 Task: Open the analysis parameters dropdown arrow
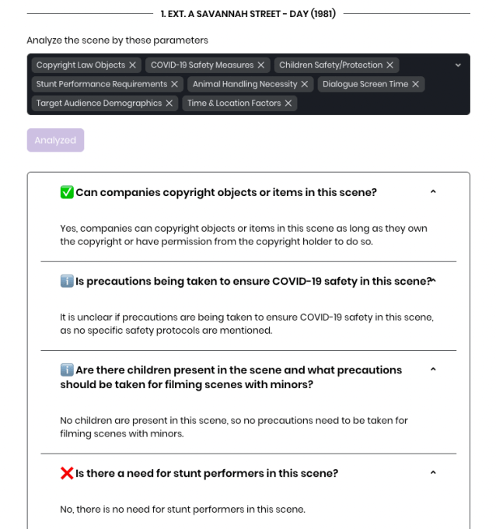(x=458, y=65)
